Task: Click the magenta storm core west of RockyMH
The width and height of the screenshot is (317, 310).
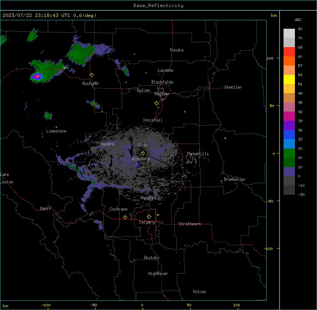Action: (x=37, y=76)
